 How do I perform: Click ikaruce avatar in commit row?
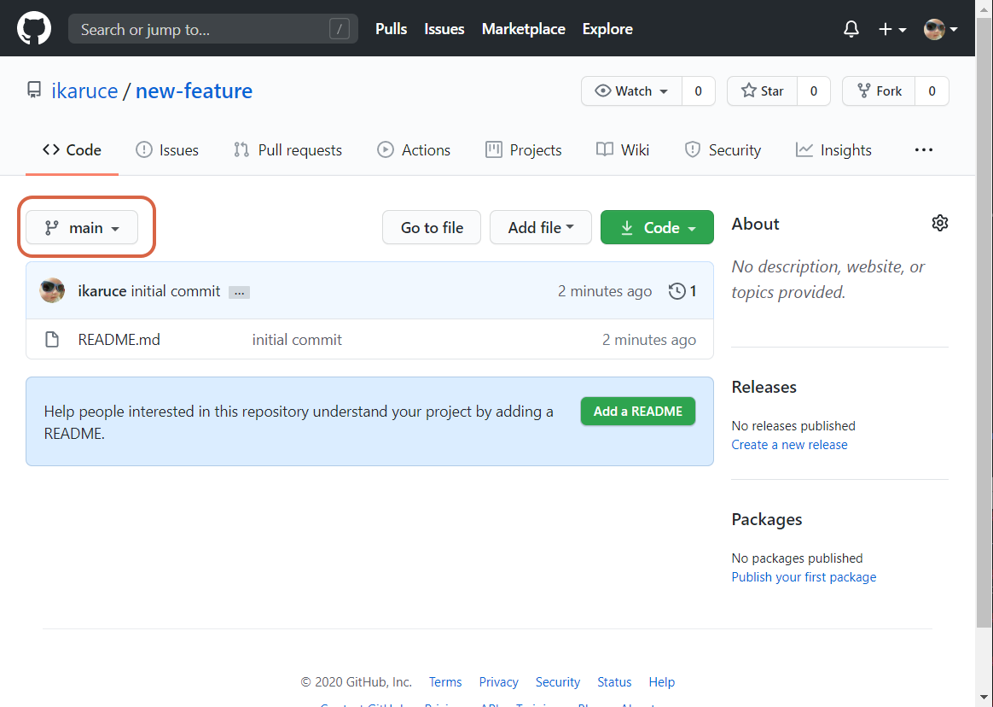[52, 290]
